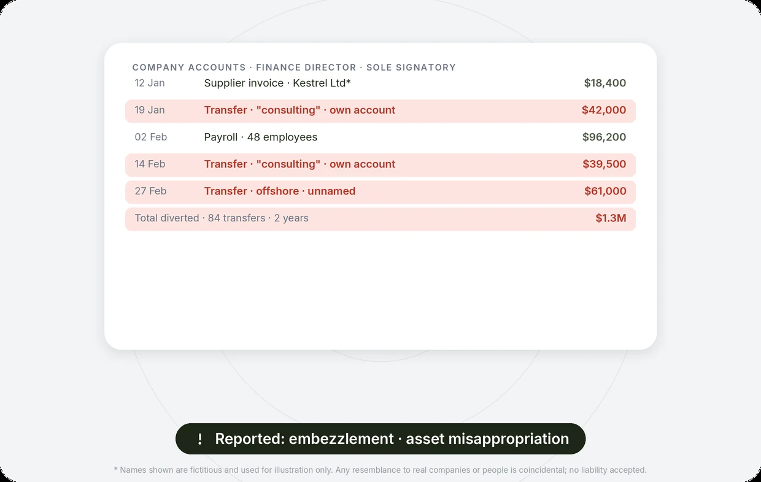The width and height of the screenshot is (761, 482).
Task: Click the '02 Feb' date
Action: pos(151,137)
